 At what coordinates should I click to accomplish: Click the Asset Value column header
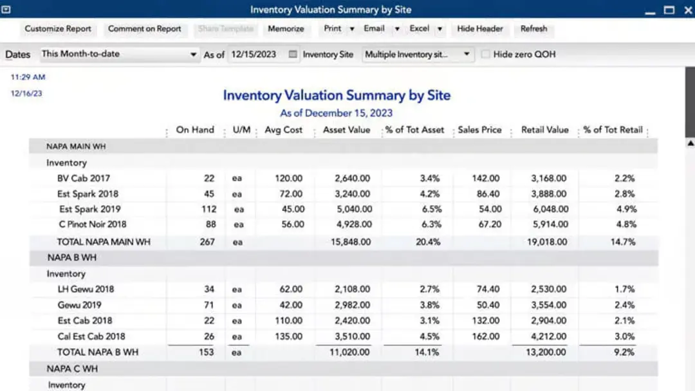coord(347,130)
